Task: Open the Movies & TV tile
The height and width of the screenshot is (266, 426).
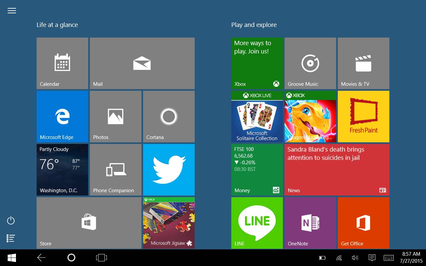Action: pyautogui.click(x=363, y=63)
